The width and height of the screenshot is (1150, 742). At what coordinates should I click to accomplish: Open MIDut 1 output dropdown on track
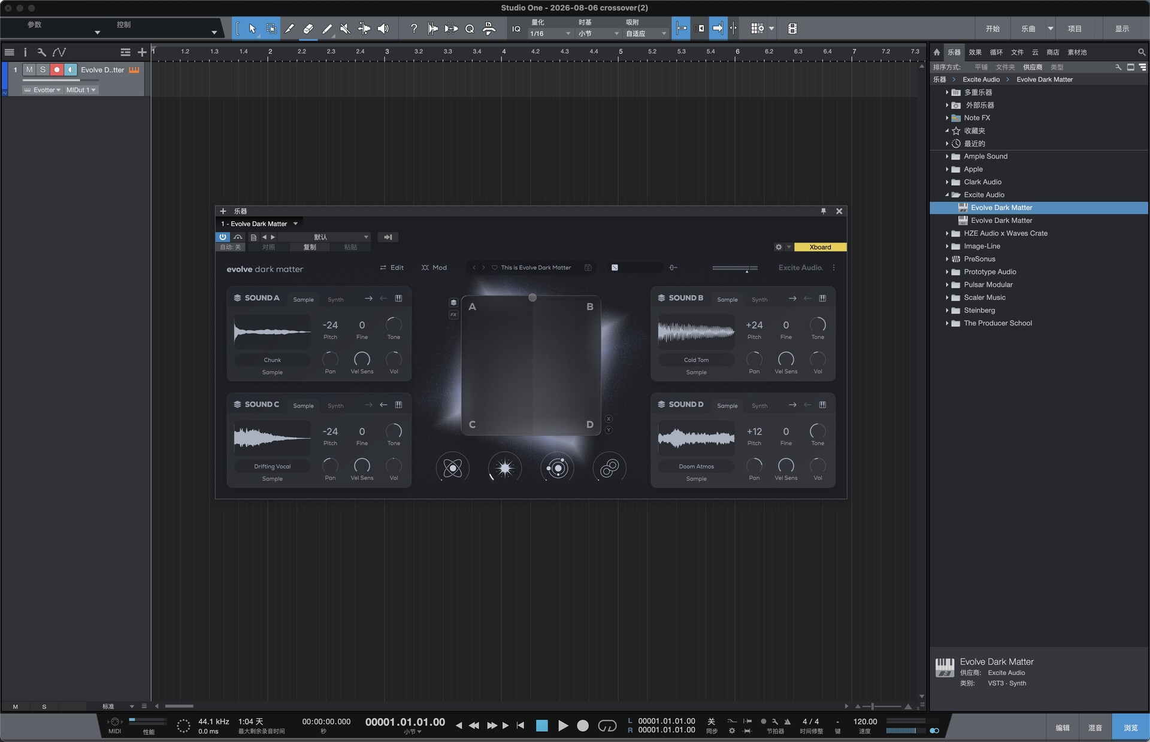coord(81,90)
